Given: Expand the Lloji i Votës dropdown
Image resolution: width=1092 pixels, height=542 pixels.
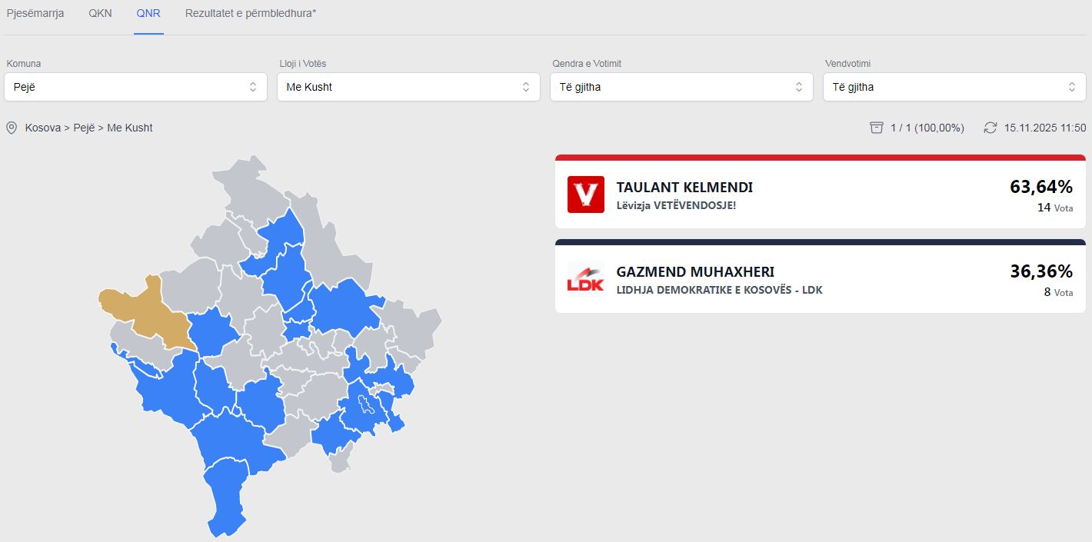Looking at the screenshot, I should click(x=408, y=87).
